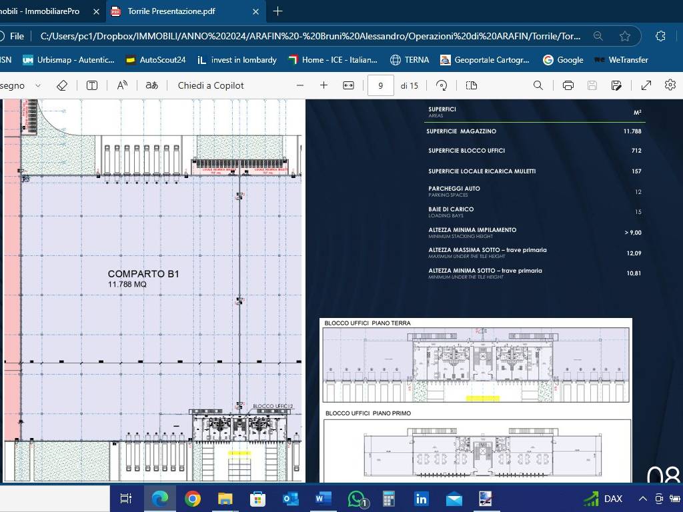
Task: Open browser zoom magnifier in address bar
Action: (x=598, y=36)
